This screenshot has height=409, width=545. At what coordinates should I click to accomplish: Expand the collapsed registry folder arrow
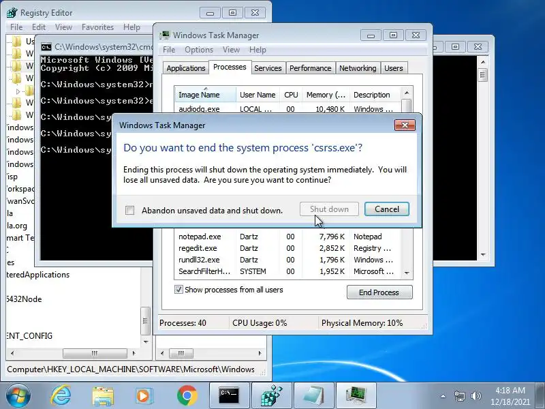click(18, 91)
